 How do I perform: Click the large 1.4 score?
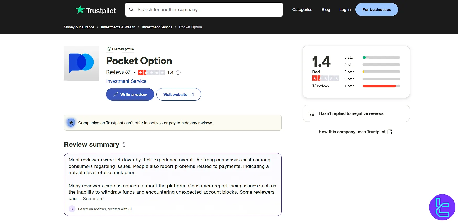321,62
